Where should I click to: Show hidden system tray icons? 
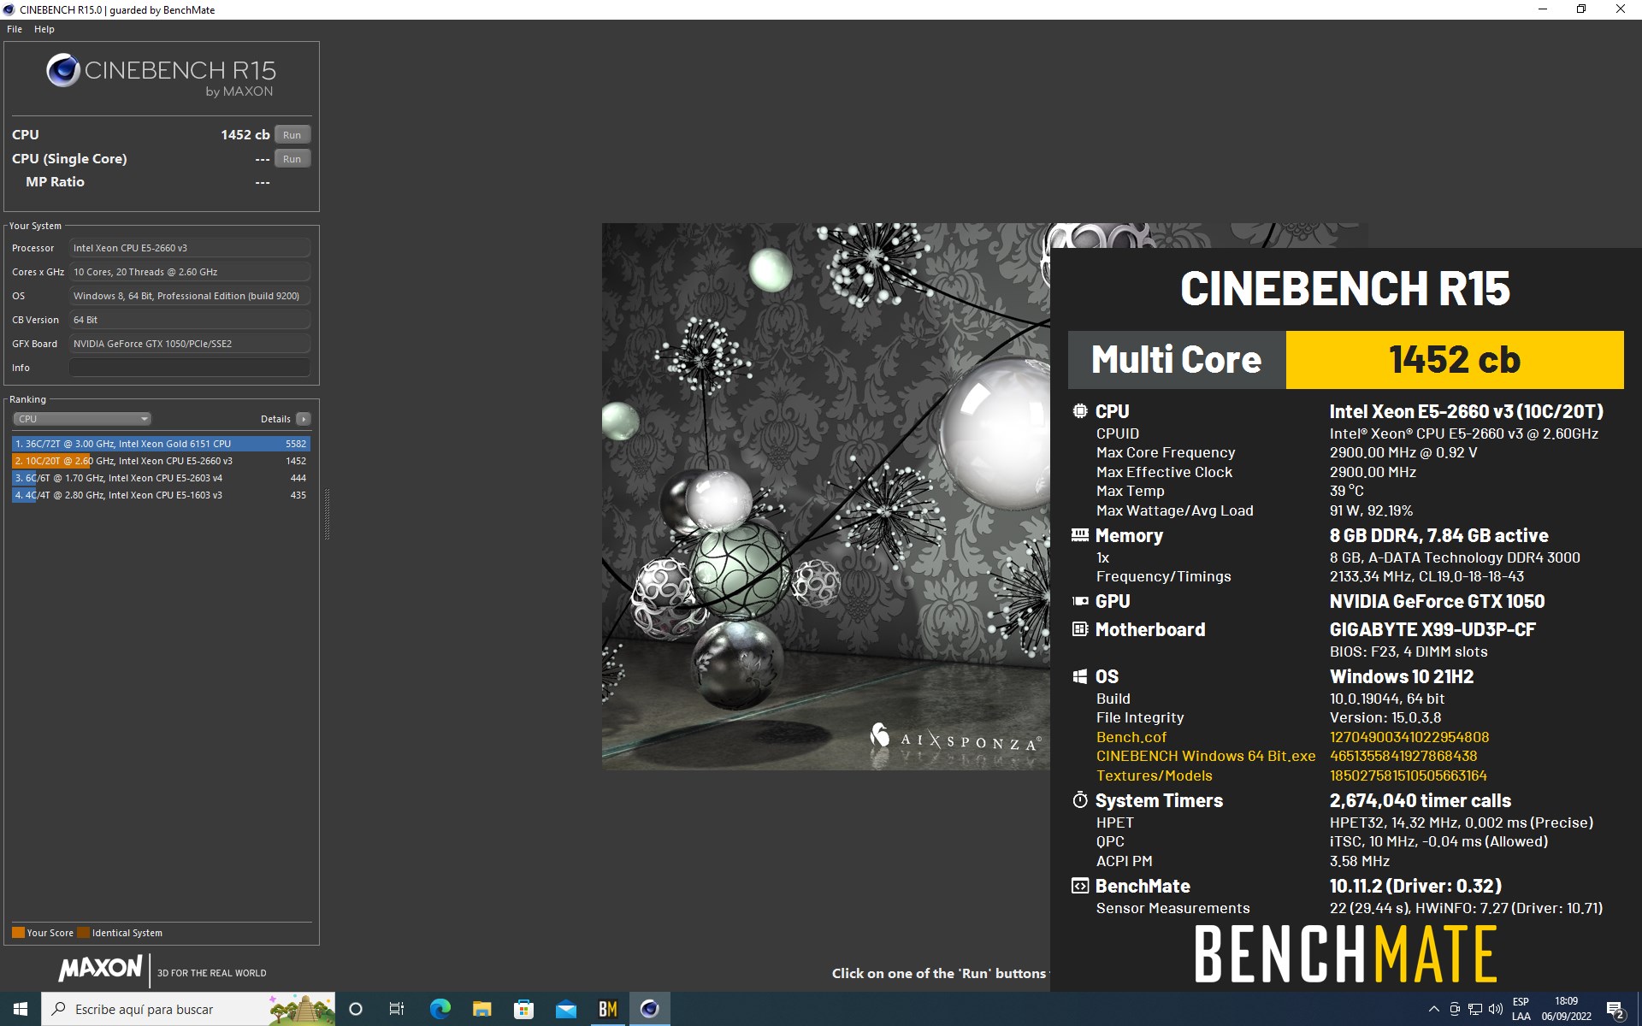pyautogui.click(x=1434, y=1009)
